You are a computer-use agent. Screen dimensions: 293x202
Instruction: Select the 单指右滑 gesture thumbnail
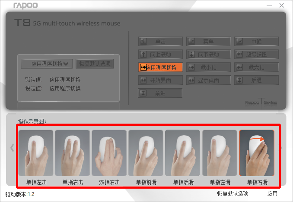point(257,153)
